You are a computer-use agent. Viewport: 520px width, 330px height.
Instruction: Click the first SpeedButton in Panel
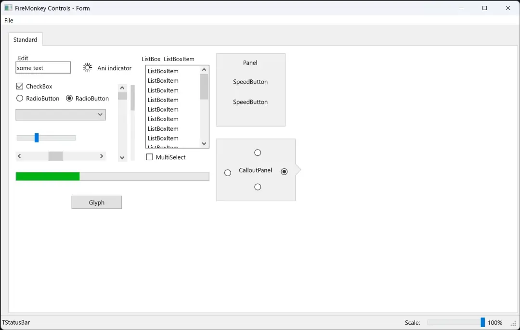[250, 82]
